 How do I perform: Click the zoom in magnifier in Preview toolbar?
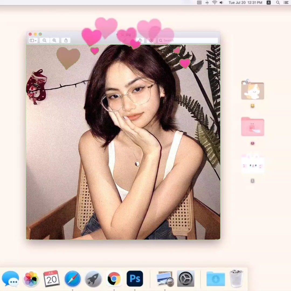click(54, 40)
